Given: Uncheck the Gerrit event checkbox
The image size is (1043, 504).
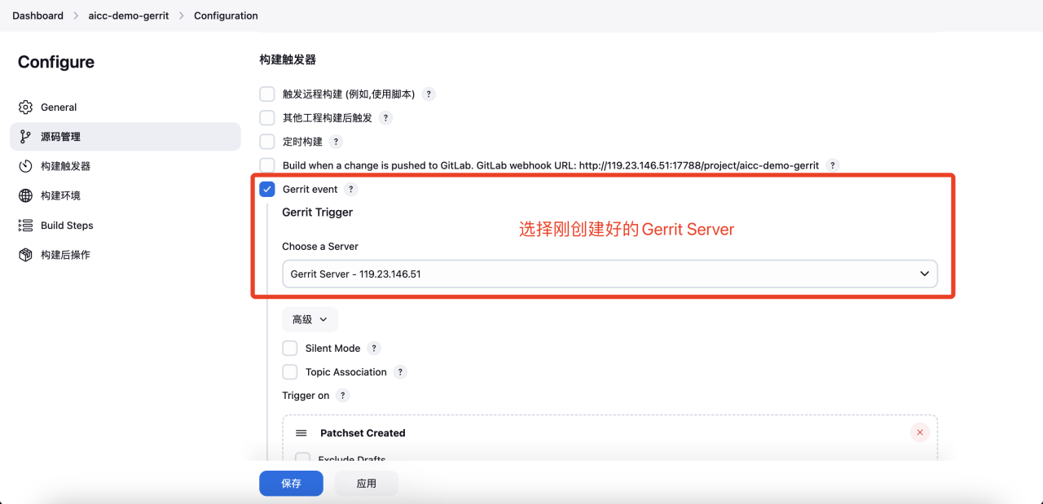Looking at the screenshot, I should click(267, 189).
